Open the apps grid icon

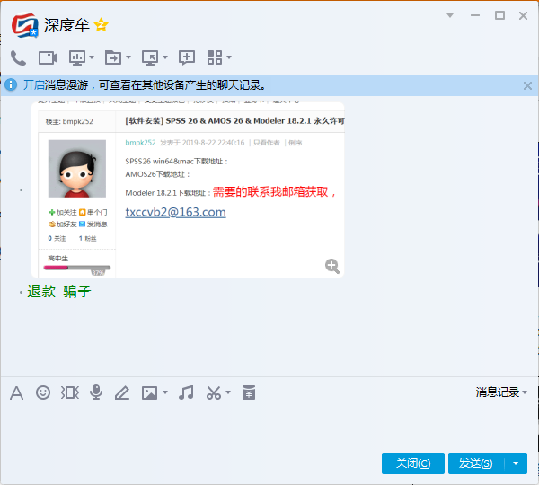point(215,57)
